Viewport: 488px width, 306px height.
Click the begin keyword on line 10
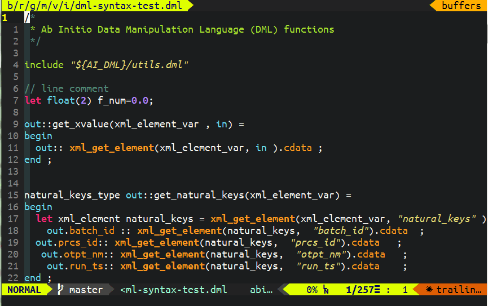tap(38, 136)
